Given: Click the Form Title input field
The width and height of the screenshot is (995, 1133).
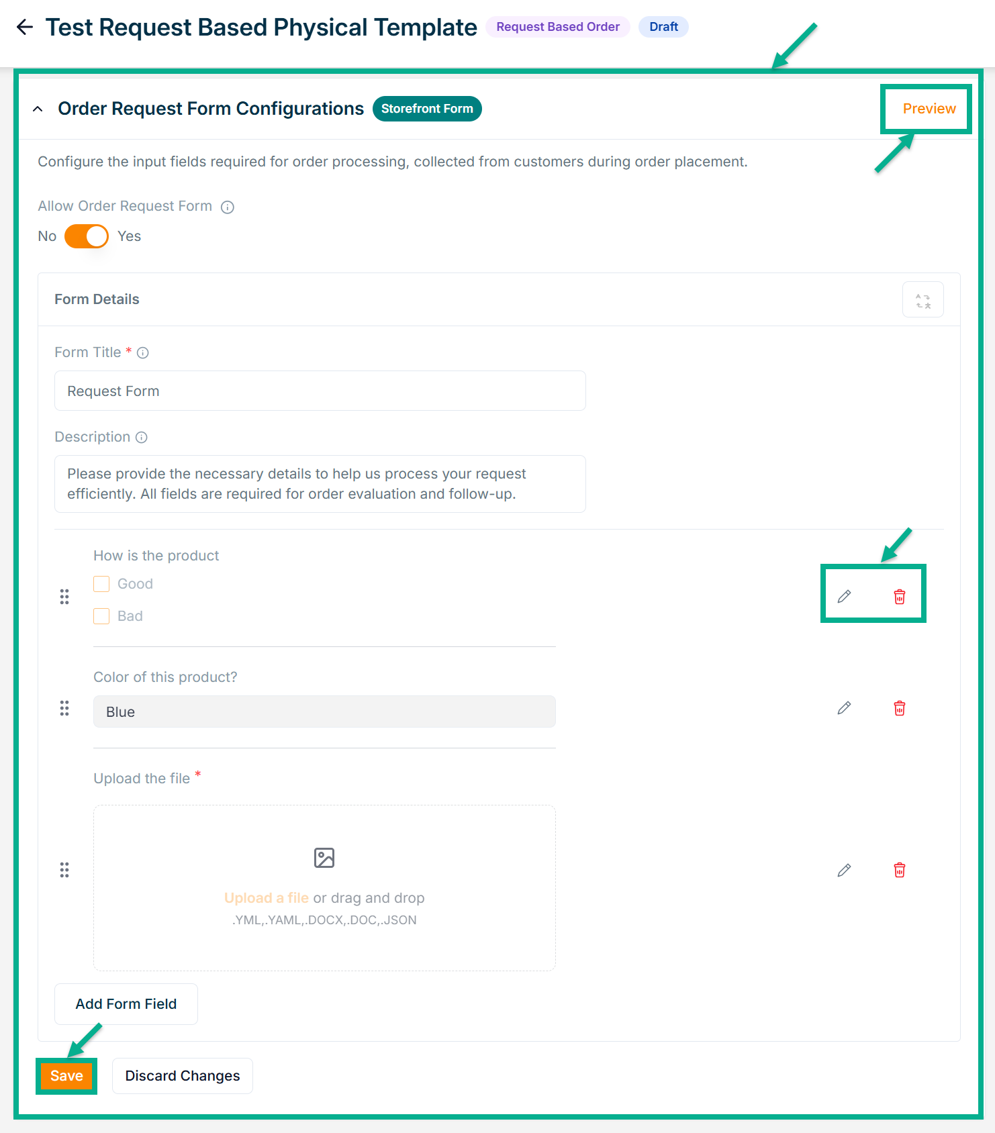Looking at the screenshot, I should [320, 391].
